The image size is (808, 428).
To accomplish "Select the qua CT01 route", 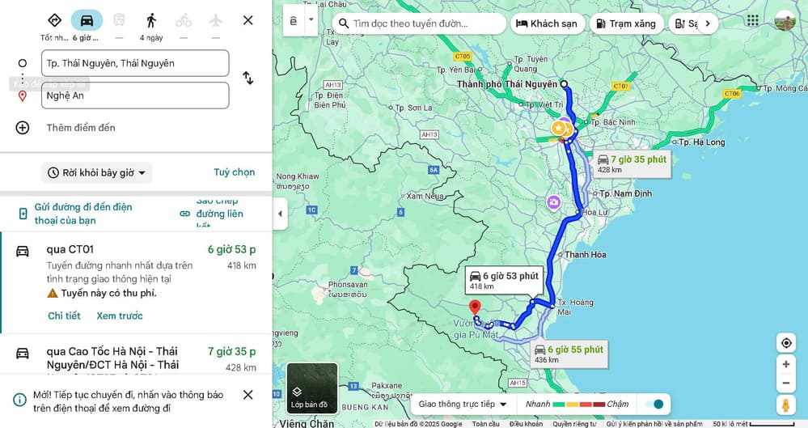I will [137, 282].
